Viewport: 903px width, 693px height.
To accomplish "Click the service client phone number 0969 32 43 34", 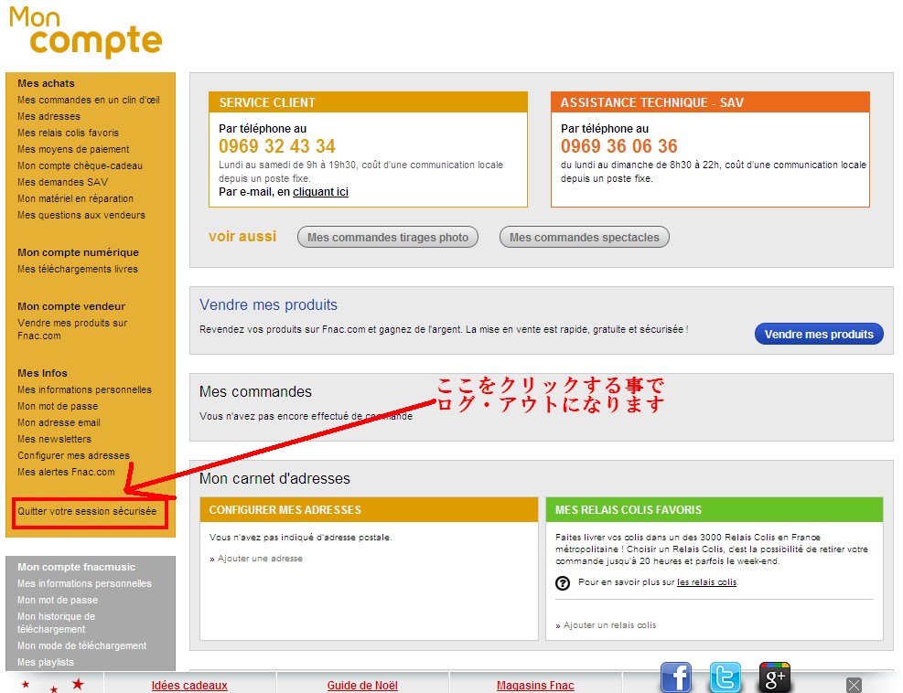I will [277, 146].
